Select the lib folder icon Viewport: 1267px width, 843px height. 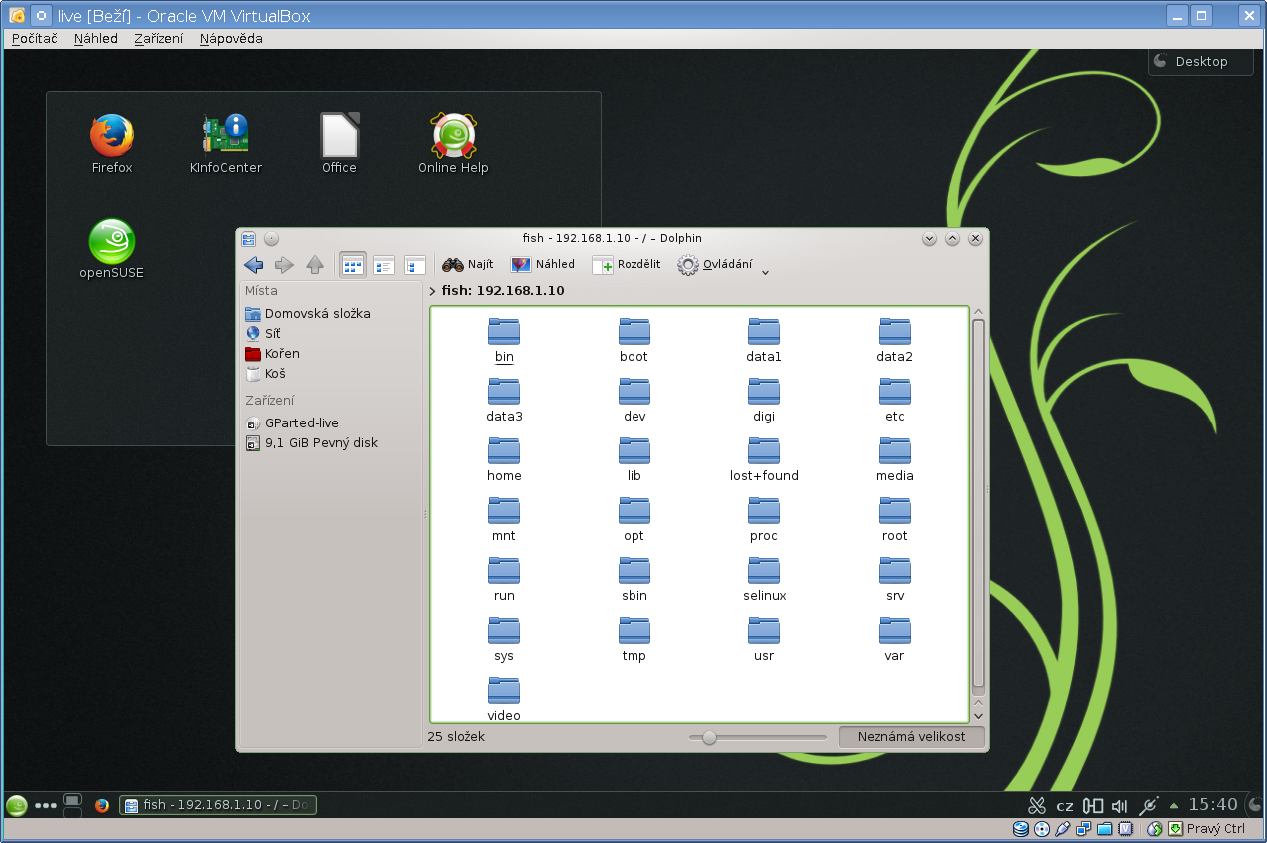coord(634,451)
